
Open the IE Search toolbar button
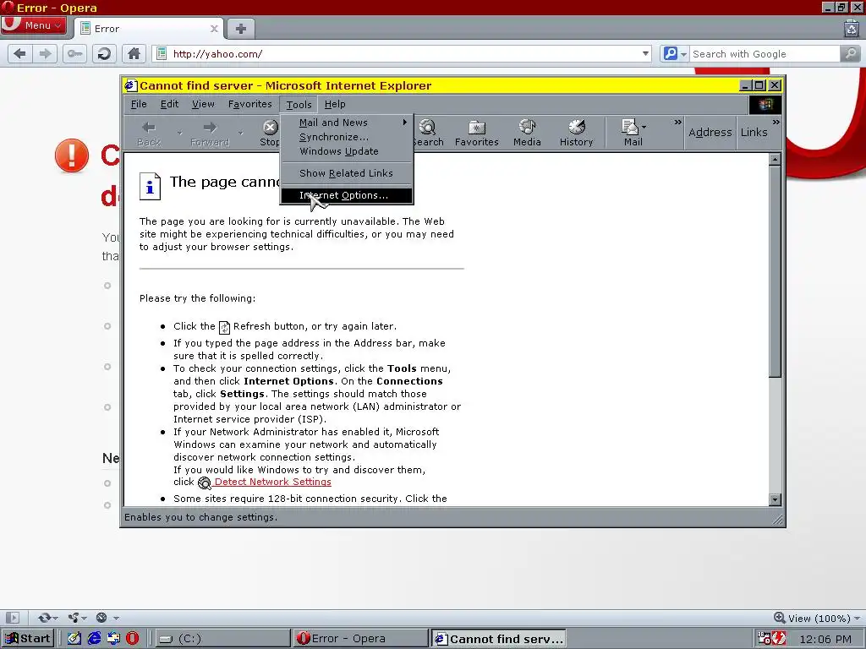[x=428, y=134]
